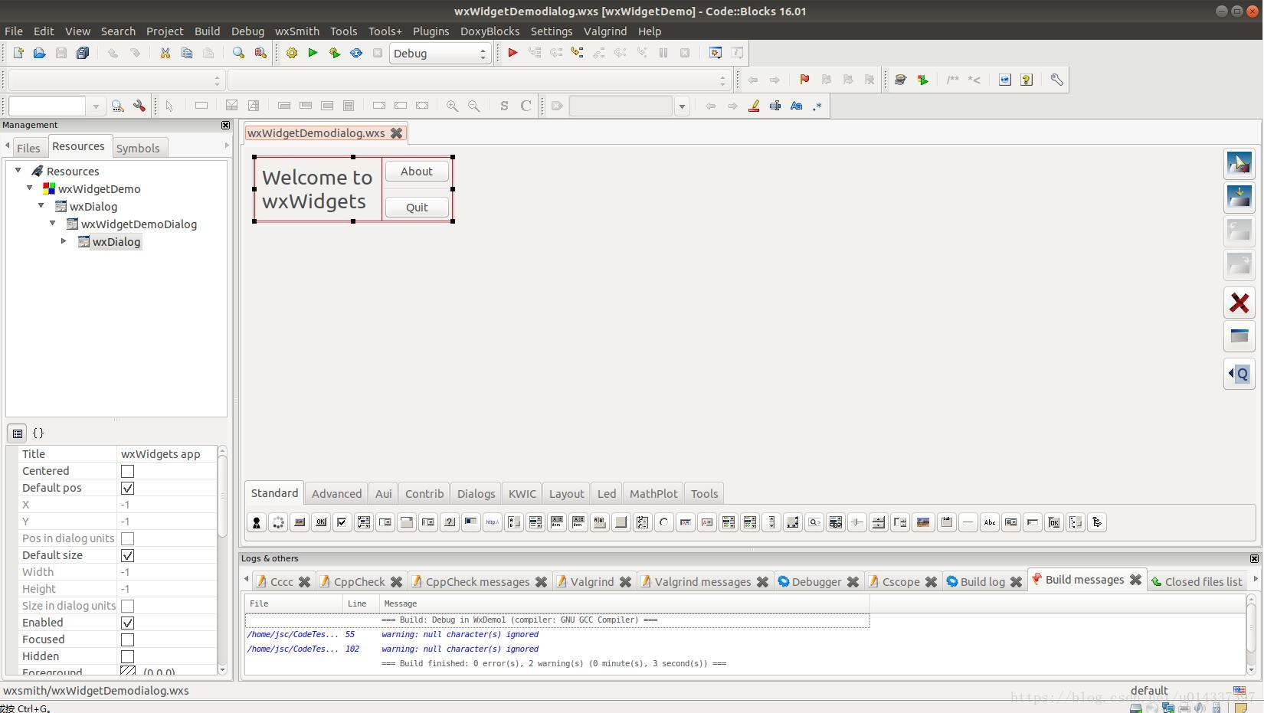This screenshot has height=713, width=1264.
Task: Click the wxSmith preview window icon
Action: pyautogui.click(x=1239, y=336)
